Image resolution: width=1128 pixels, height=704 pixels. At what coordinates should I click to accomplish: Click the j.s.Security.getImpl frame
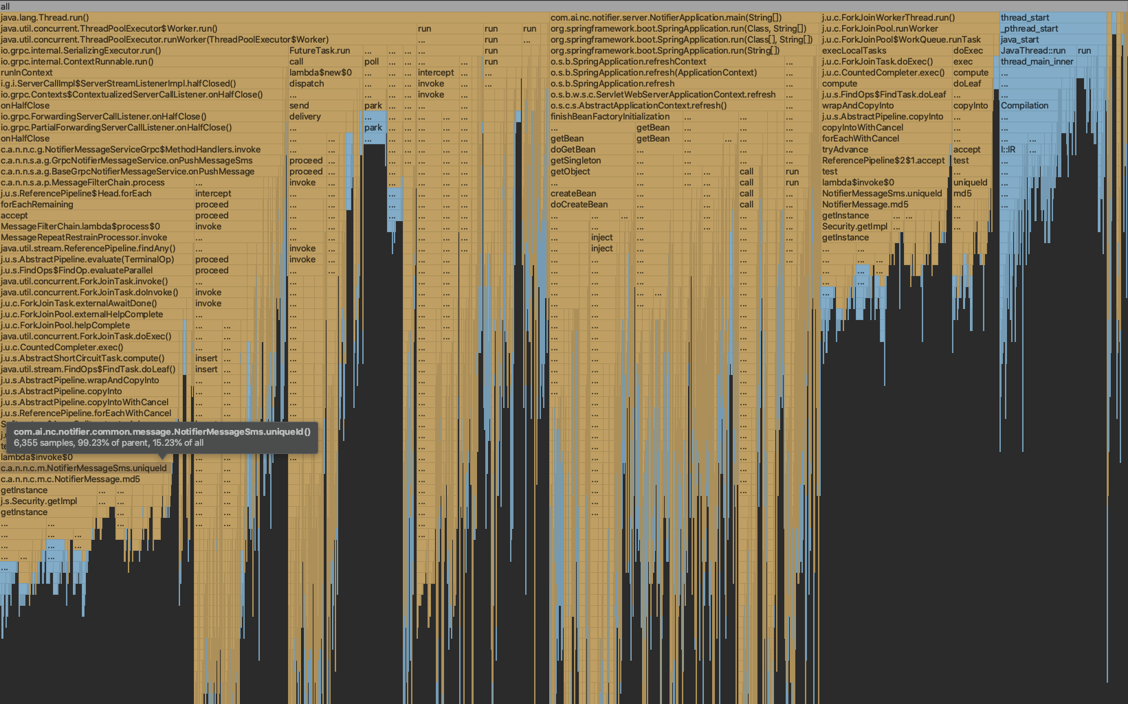pos(48,501)
